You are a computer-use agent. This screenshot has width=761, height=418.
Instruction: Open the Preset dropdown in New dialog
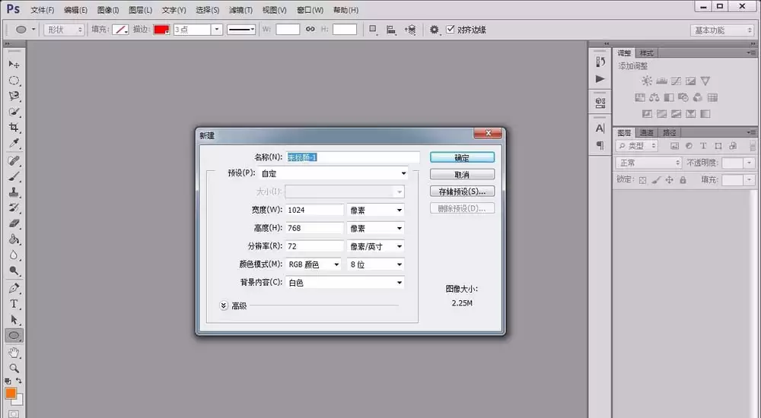click(x=333, y=173)
